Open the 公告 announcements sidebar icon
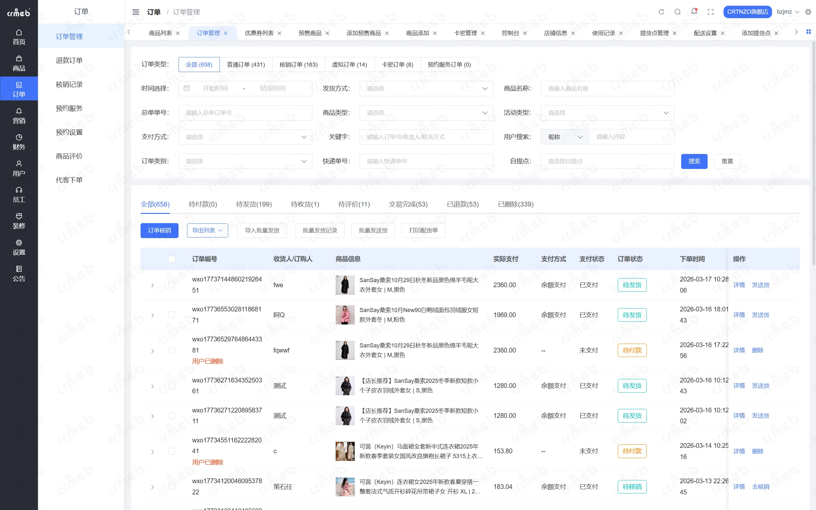Viewport: 816px width, 510px height. 19,273
